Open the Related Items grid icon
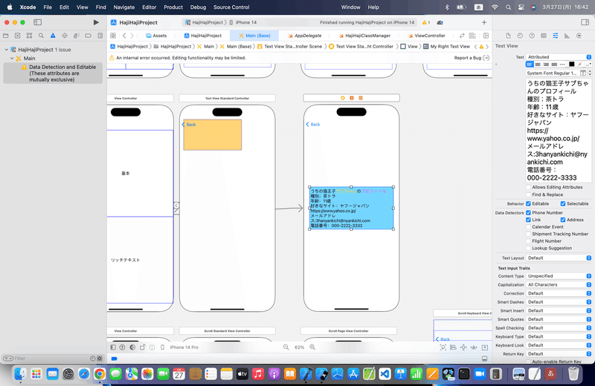The height and width of the screenshot is (386, 595). 113,36
